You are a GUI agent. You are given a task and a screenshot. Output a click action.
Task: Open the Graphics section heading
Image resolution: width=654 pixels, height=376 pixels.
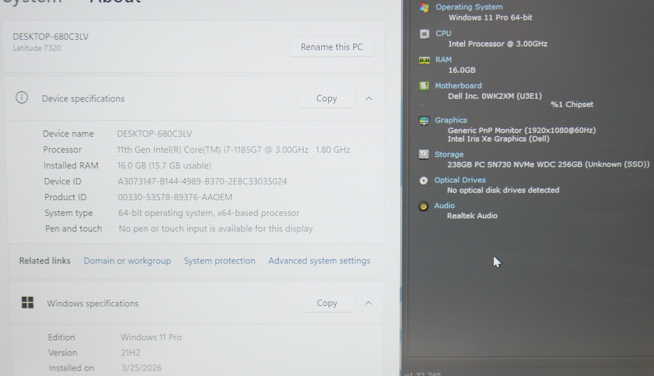tap(451, 120)
